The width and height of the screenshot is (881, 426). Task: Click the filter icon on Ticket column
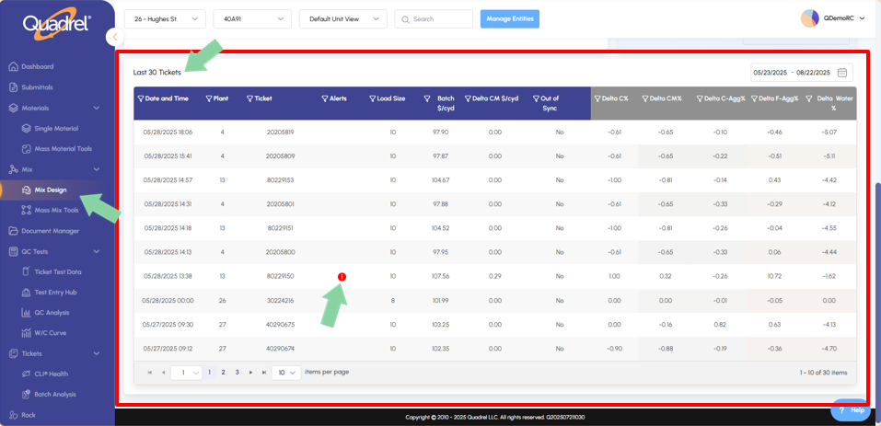(x=249, y=98)
